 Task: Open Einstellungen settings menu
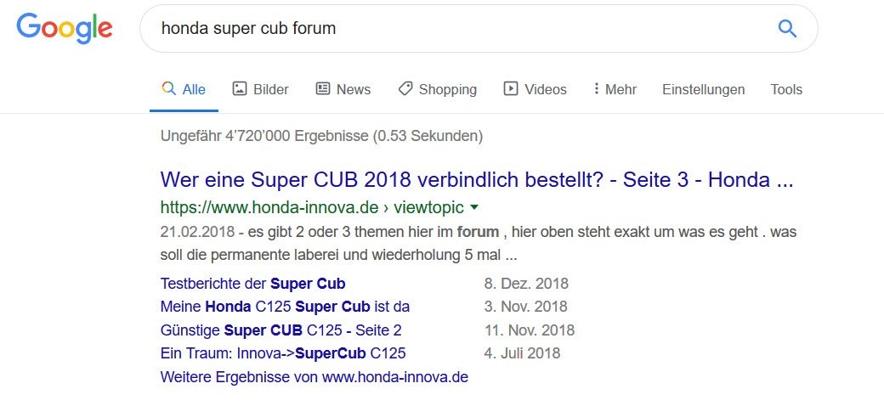703,89
